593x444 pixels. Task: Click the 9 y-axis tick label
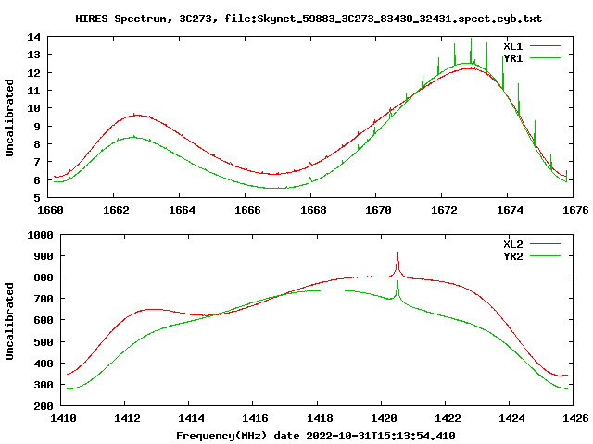coord(37,127)
